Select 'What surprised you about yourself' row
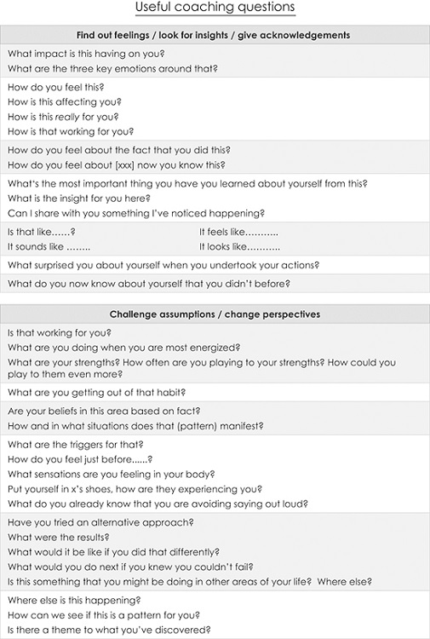The image size is (430, 639). 215,265
